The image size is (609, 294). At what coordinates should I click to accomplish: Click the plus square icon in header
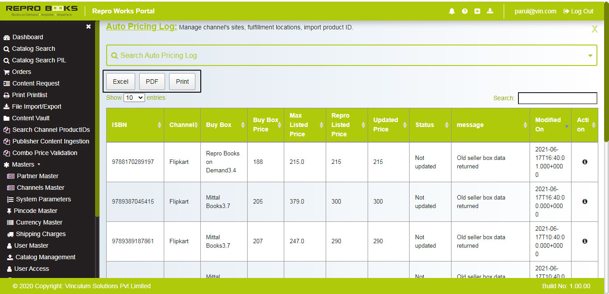(477, 11)
